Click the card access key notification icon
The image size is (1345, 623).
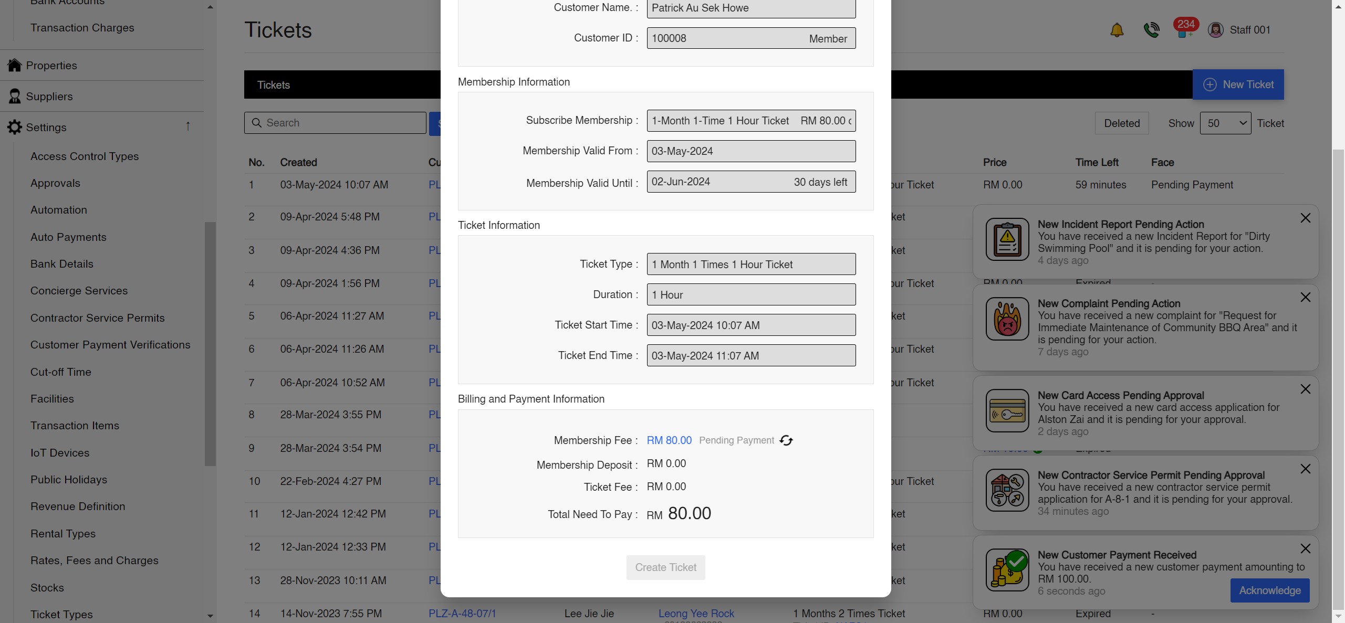click(1007, 410)
